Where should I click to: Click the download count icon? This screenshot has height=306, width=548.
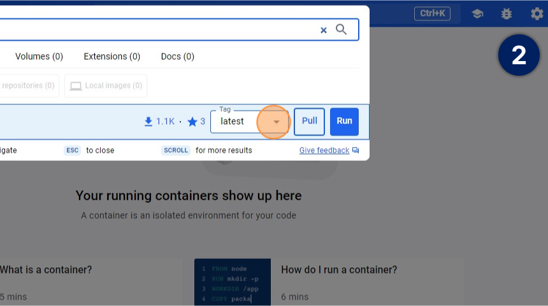148,122
